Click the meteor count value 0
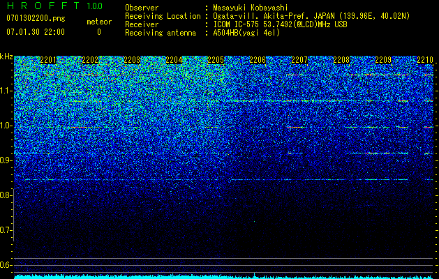The image size is (439, 279). (99, 32)
